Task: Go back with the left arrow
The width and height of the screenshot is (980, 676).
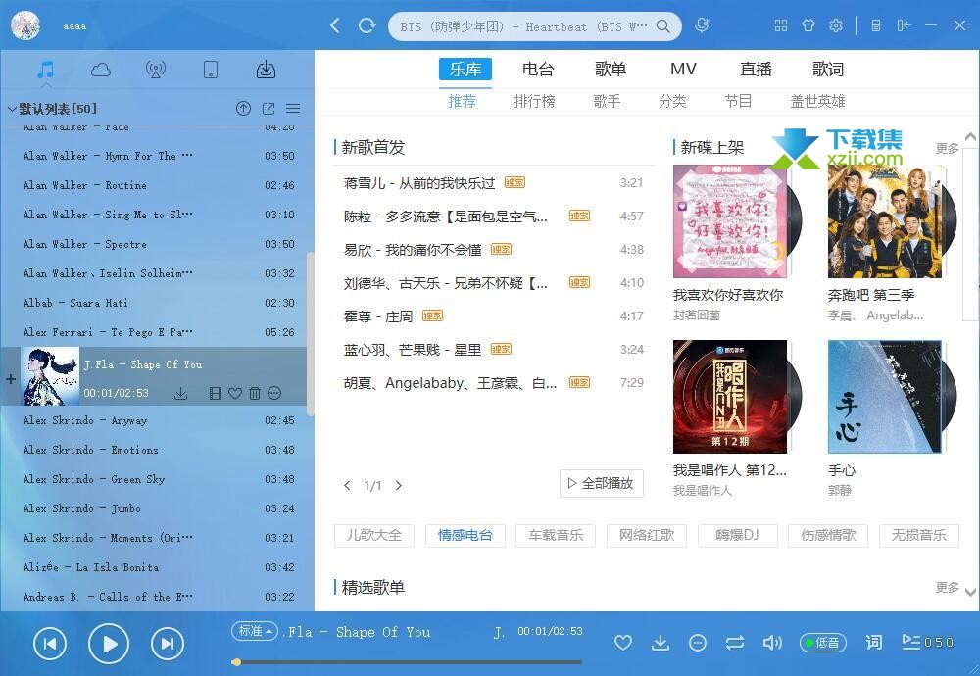Action: (x=335, y=25)
